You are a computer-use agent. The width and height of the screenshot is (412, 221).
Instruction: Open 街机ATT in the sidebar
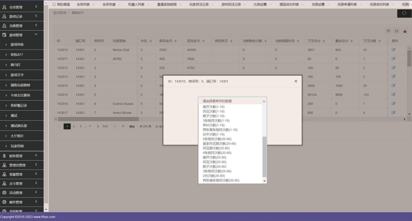(16, 54)
